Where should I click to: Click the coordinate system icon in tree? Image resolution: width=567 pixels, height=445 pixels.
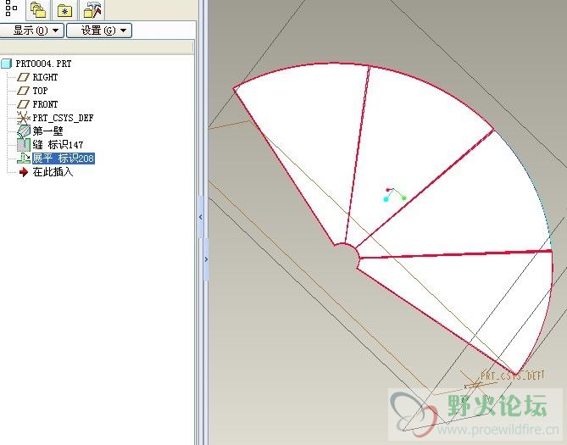point(23,118)
